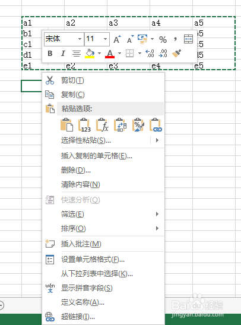Select cell containing a4
This screenshot has width=241, height=325.
[171, 23]
